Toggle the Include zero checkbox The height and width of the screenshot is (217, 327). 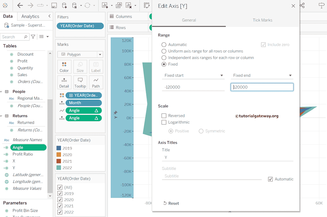[x=263, y=45]
